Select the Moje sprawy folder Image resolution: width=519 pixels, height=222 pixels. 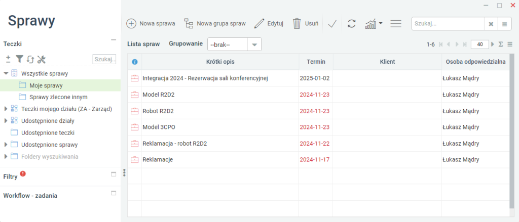(60, 85)
